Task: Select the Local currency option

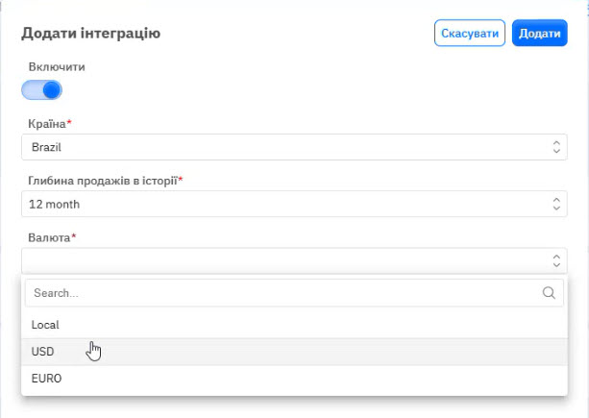Action: pyautogui.click(x=45, y=325)
